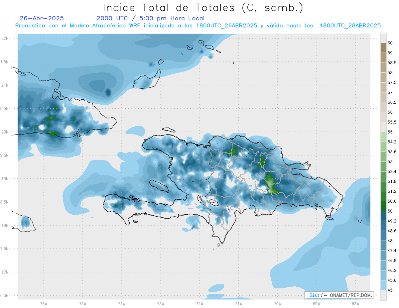Click the legend value 55
399x308 pixels.
(x=390, y=132)
